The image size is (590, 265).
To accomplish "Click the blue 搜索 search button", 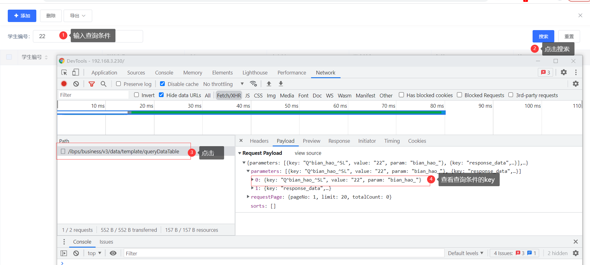I will (543, 36).
